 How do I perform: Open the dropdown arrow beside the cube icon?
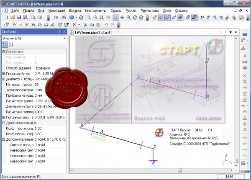click(76, 17)
